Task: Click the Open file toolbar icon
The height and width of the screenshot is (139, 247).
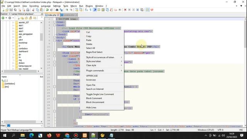Action: tap(7, 10)
